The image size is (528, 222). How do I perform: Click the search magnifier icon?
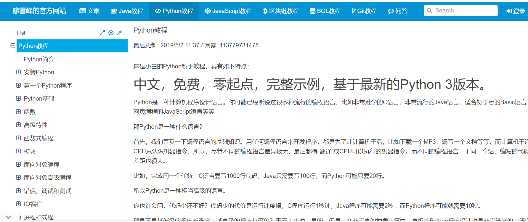[429, 11]
